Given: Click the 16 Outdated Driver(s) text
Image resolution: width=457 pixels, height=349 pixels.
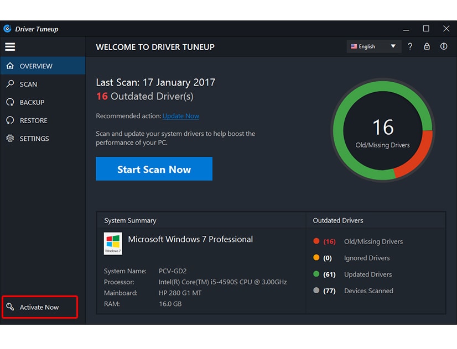Looking at the screenshot, I should click(145, 96).
